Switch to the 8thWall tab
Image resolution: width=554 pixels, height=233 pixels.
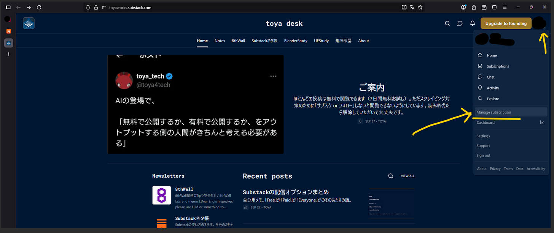(238, 41)
